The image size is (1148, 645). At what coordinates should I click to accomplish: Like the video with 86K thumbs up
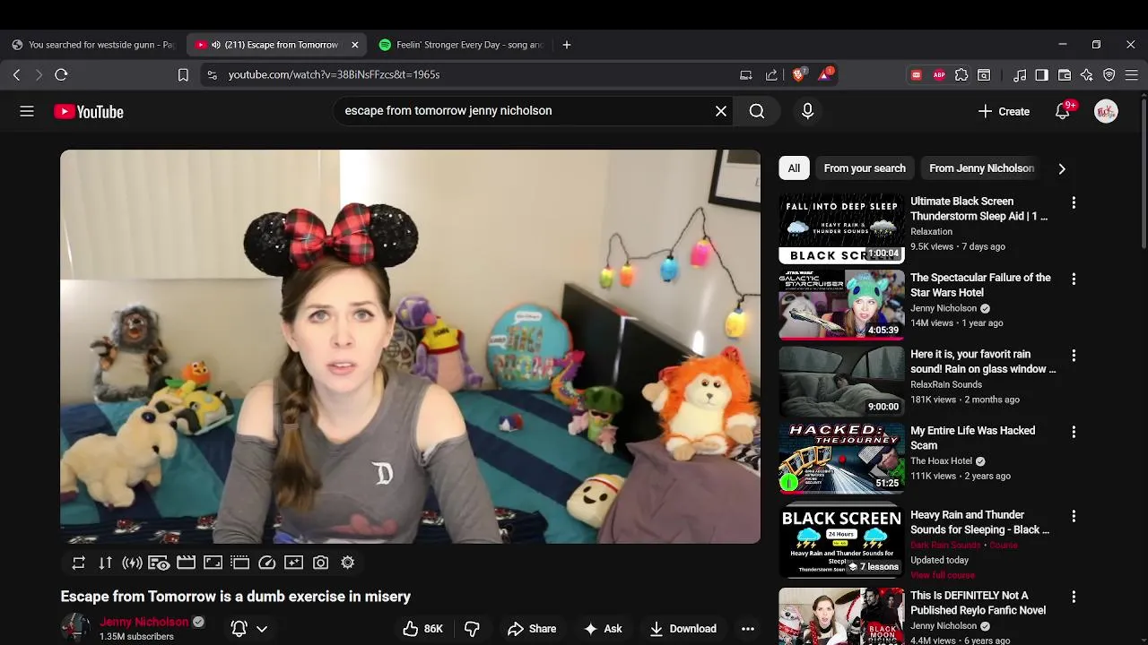[422, 629]
